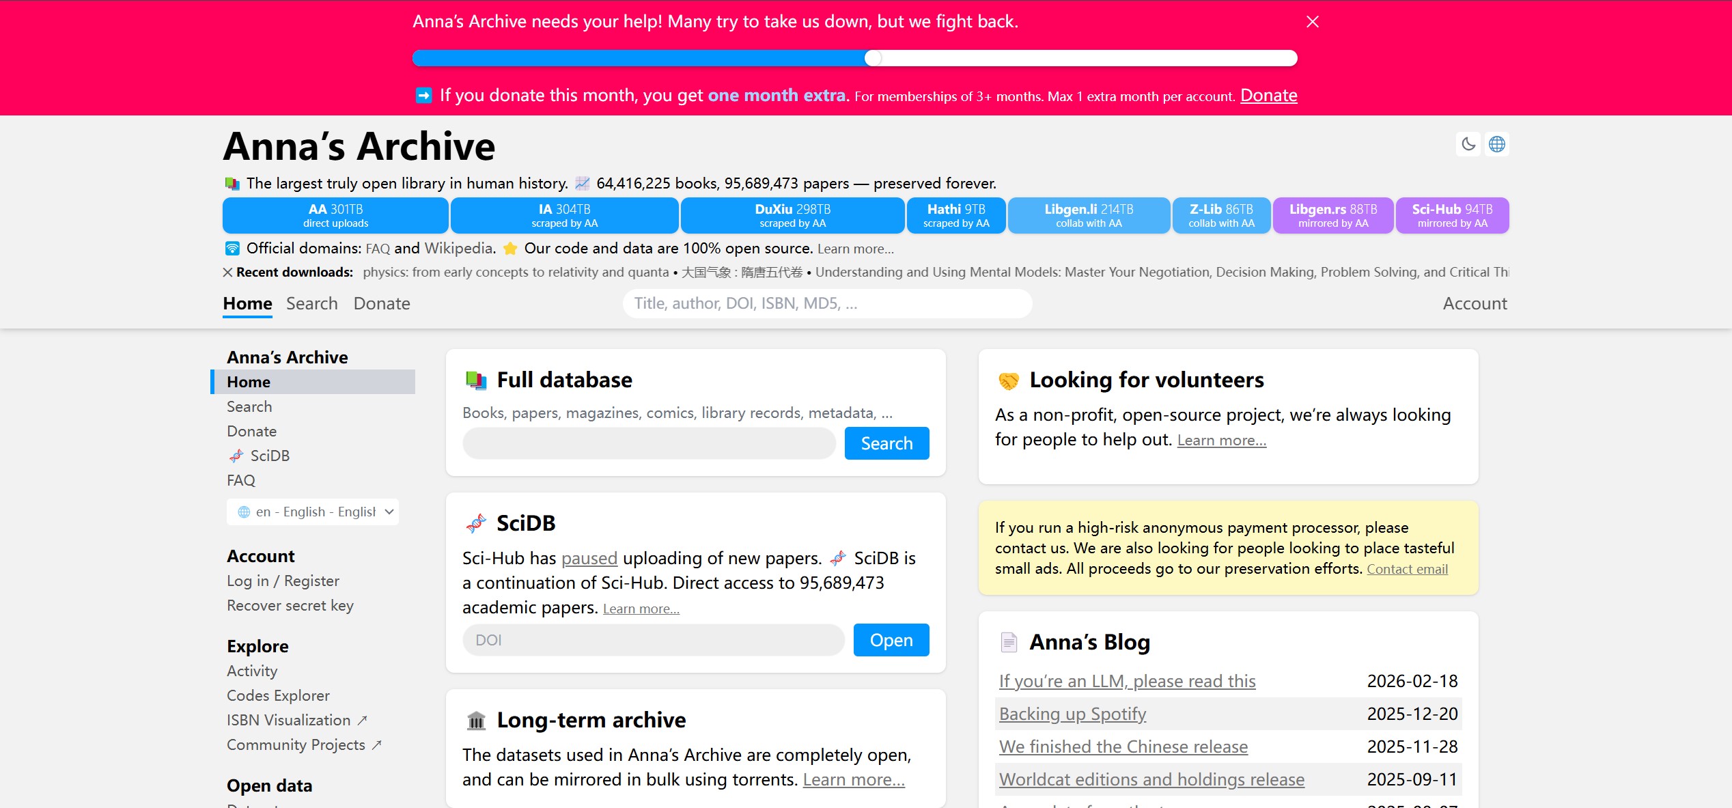The image size is (1732, 808).
Task: Click books count chart icon
Action: click(x=582, y=183)
